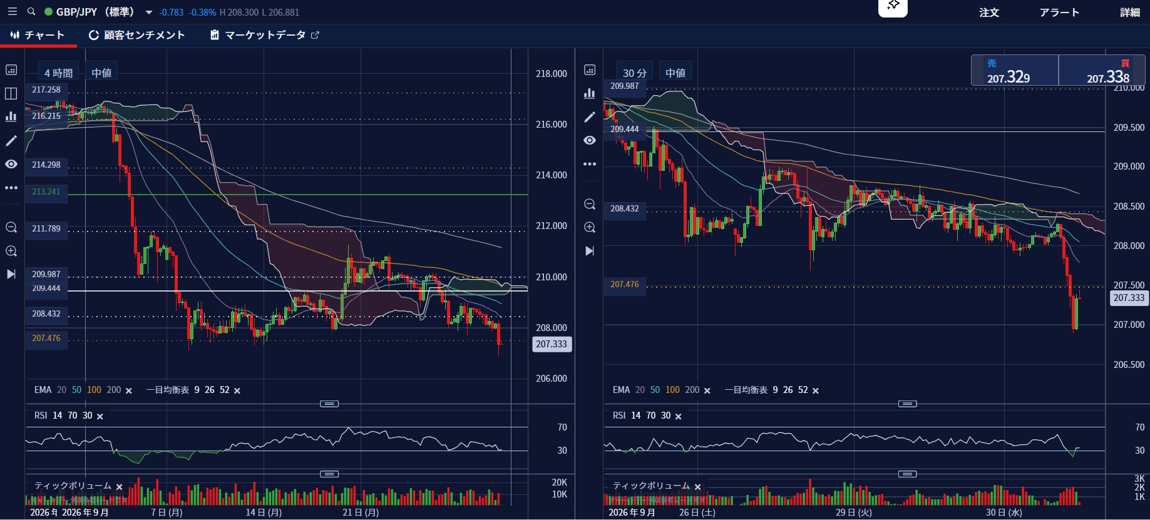Open the 顧客センチメント tab

137,35
